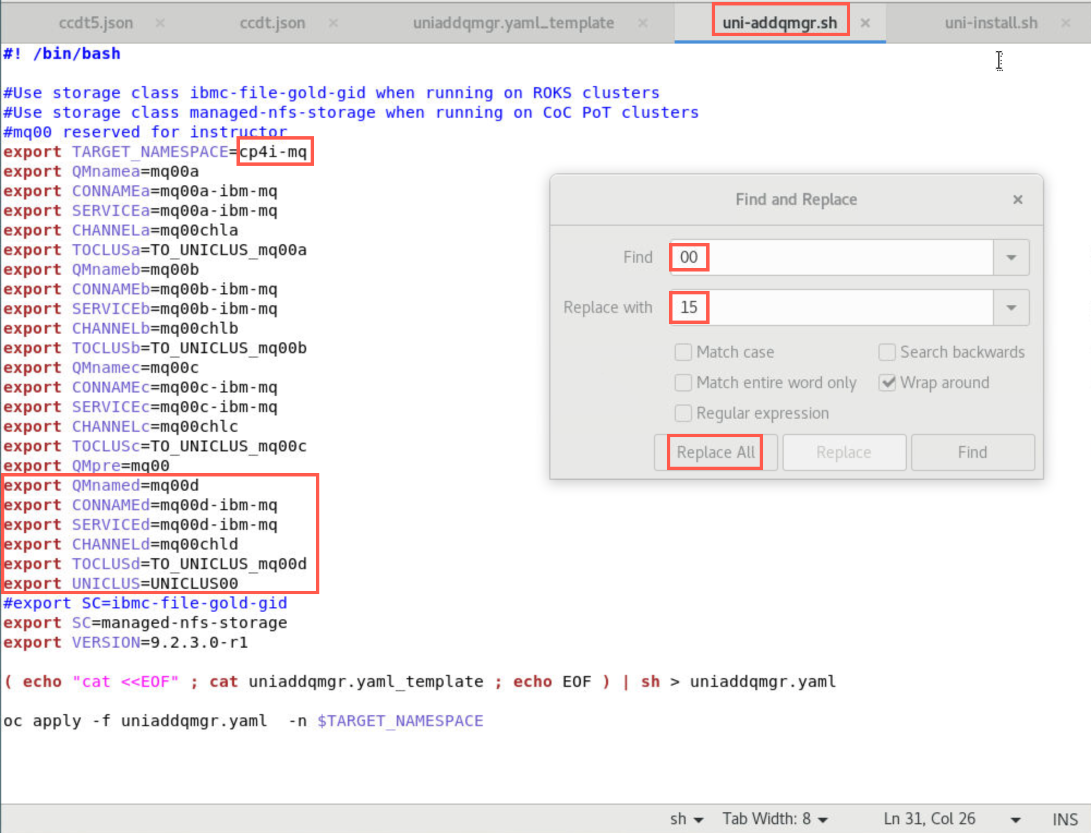Click the SERVICEc=mq00c-ibm-mq line

pyautogui.click(x=140, y=407)
